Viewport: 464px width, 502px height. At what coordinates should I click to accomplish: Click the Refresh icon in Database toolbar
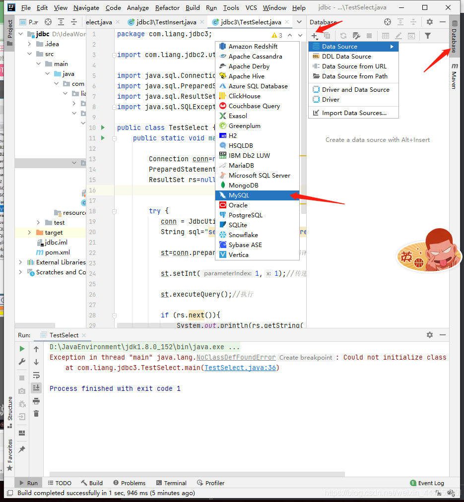343,36
